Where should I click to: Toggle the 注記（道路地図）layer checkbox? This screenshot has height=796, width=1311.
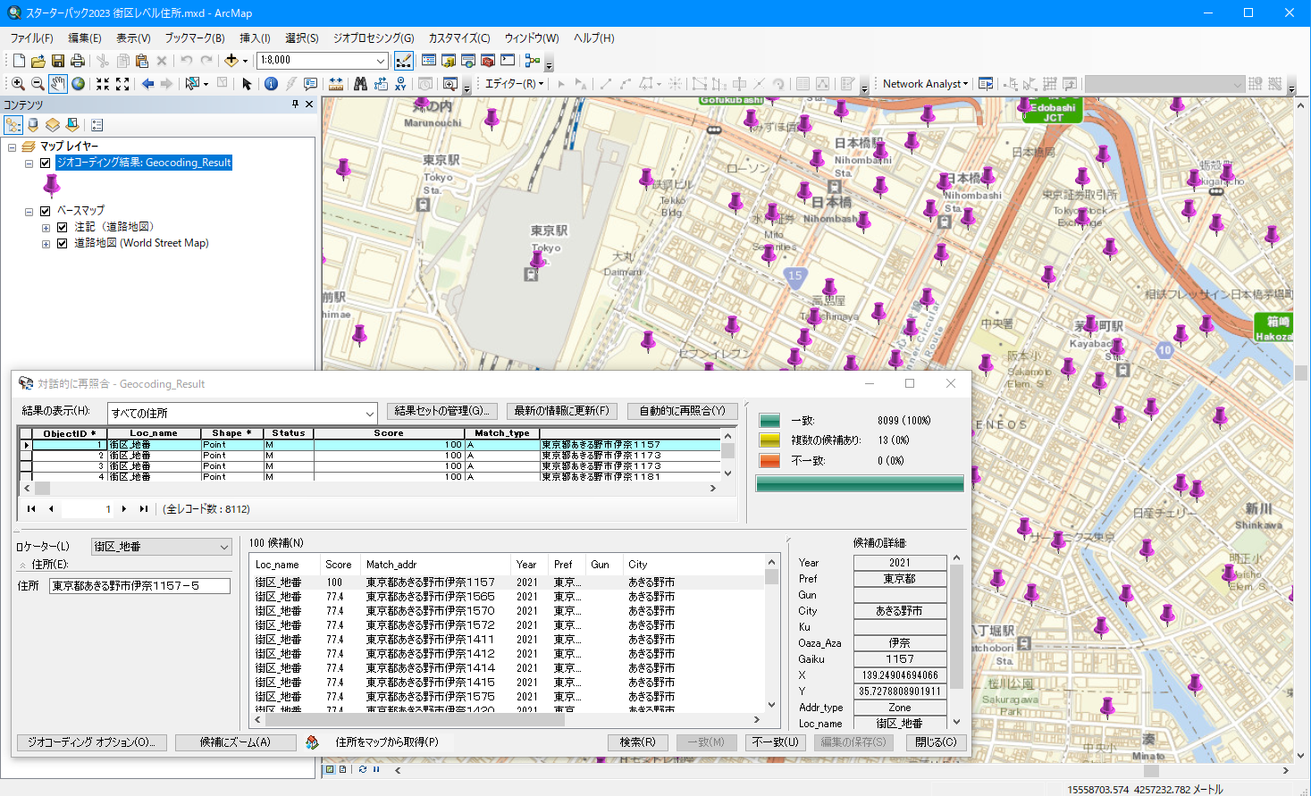63,227
